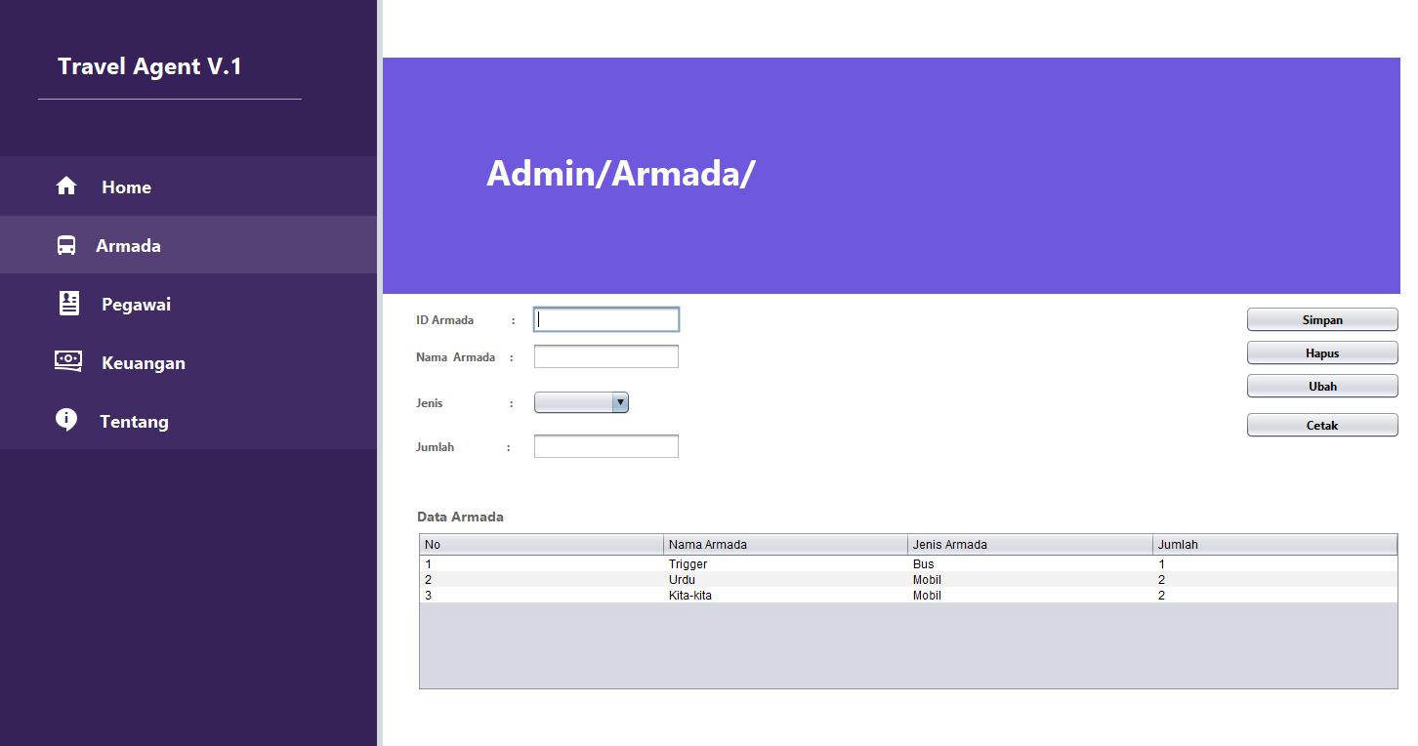The height and width of the screenshot is (746, 1418).
Task: Select the Urdu table cell
Action: tap(786, 580)
